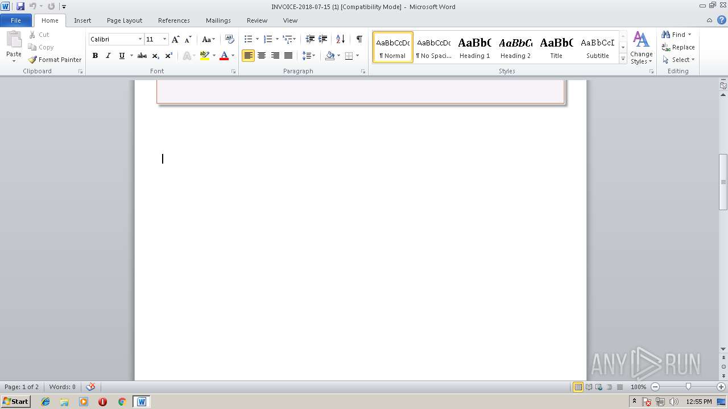The height and width of the screenshot is (409, 728).
Task: Click the Replace button in Editing group
Action: click(x=678, y=47)
